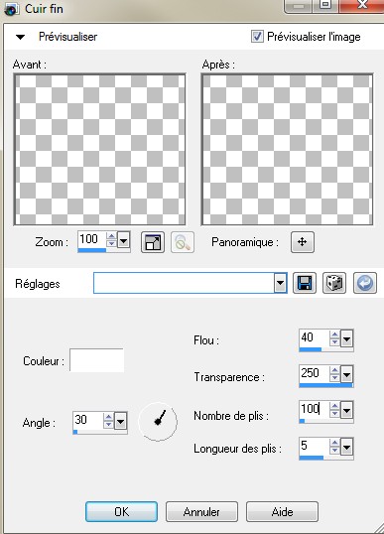The height and width of the screenshot is (534, 384).
Task: Close the Cuir fin dialog window
Action: coord(362,5)
